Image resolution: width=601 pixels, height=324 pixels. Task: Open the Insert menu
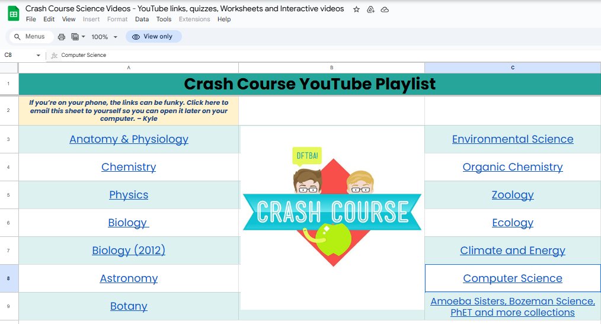[91, 19]
